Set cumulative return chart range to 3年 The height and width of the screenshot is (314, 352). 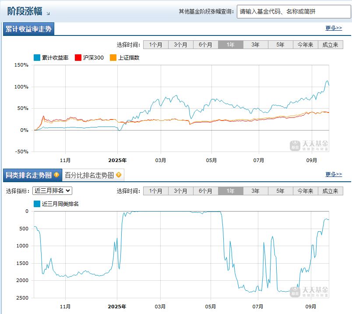[x=255, y=45]
